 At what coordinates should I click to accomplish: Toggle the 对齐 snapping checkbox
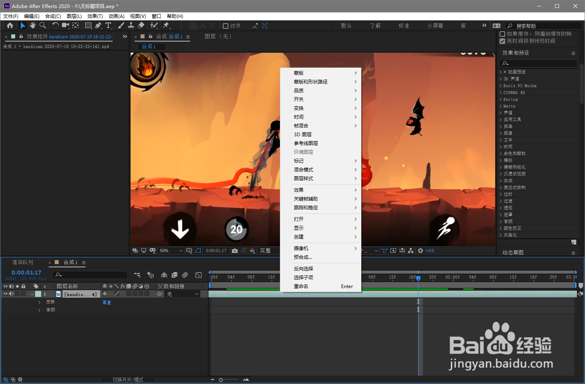click(226, 26)
